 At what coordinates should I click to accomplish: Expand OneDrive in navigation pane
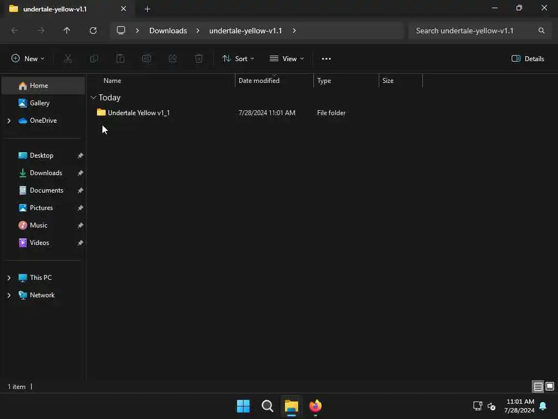9,121
